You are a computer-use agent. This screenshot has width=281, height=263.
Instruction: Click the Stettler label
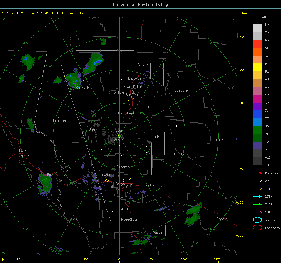[182, 90]
